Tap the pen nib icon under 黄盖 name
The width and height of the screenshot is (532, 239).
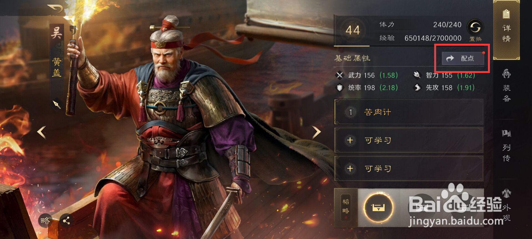(57, 104)
